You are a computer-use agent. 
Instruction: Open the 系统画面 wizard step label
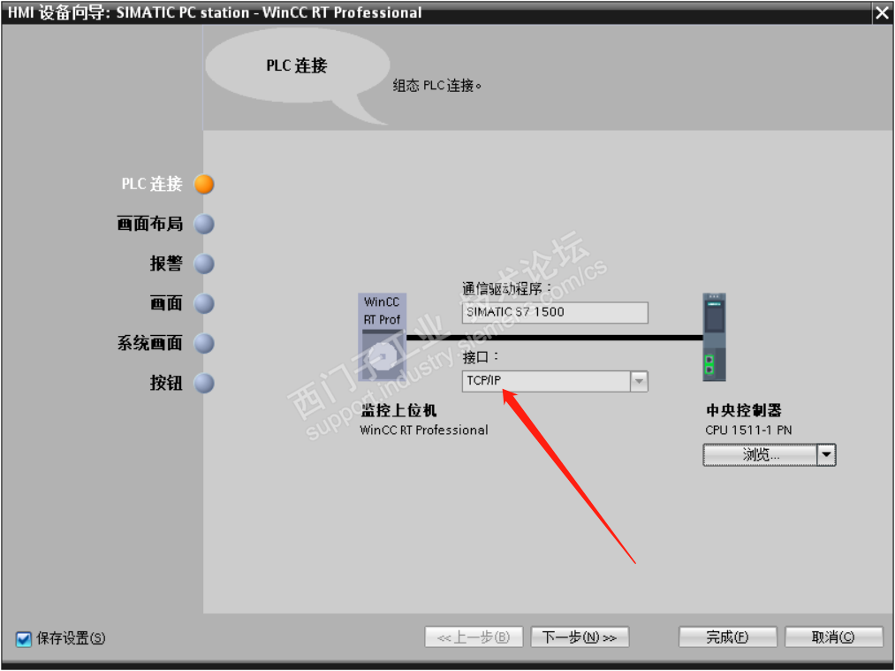(x=149, y=343)
